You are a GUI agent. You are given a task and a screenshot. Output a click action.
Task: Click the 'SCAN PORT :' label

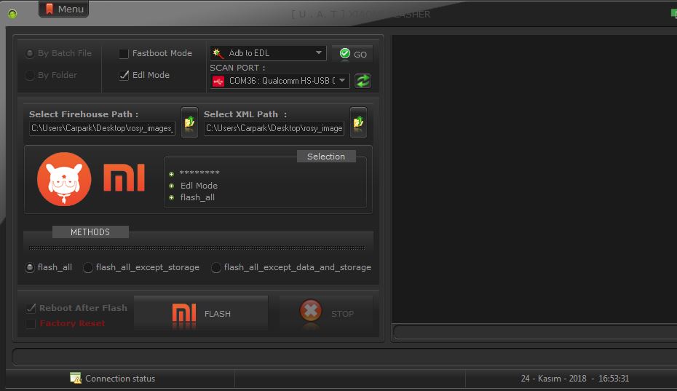237,68
